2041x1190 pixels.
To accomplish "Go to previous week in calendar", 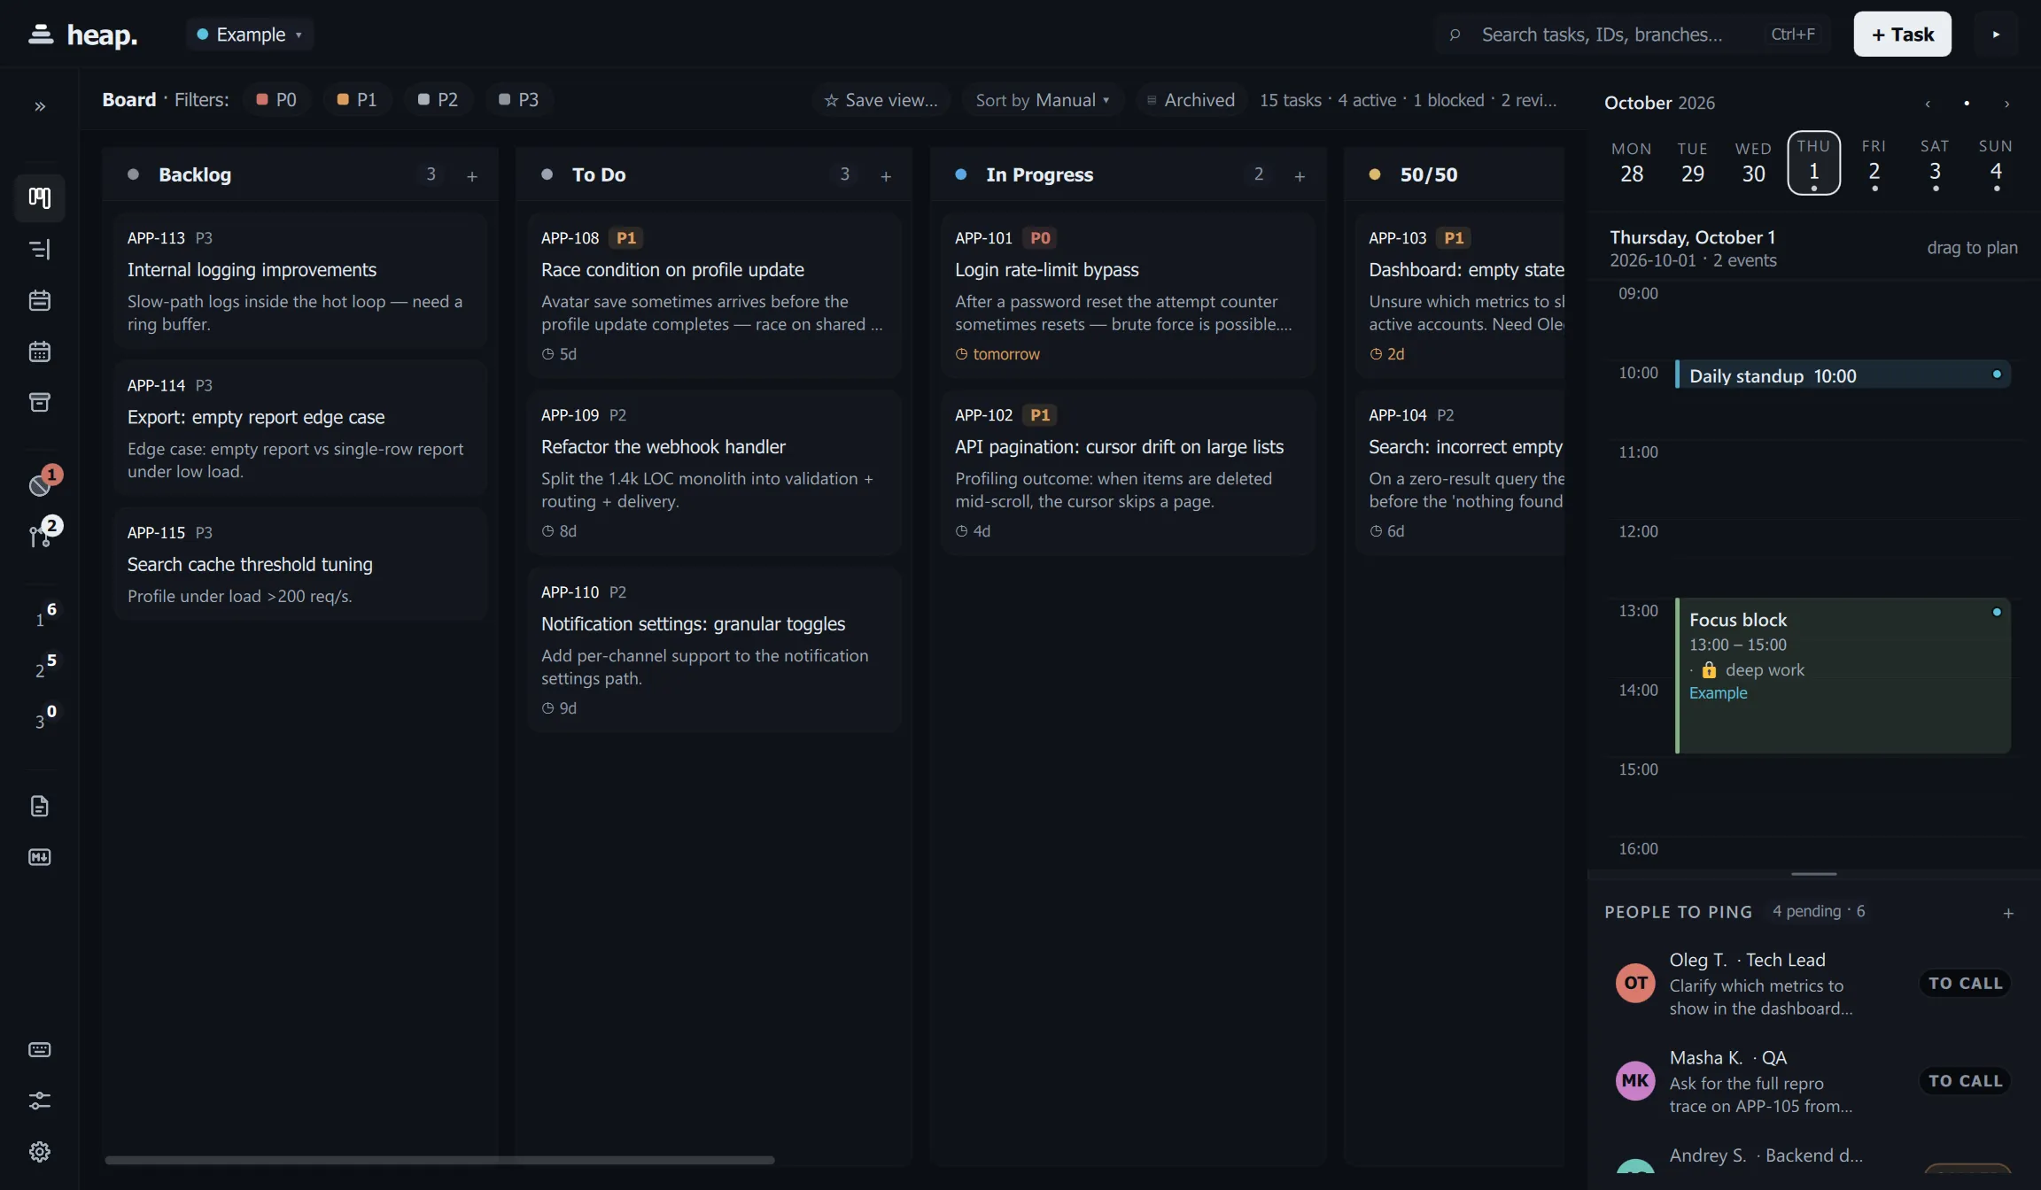I will [1927, 104].
